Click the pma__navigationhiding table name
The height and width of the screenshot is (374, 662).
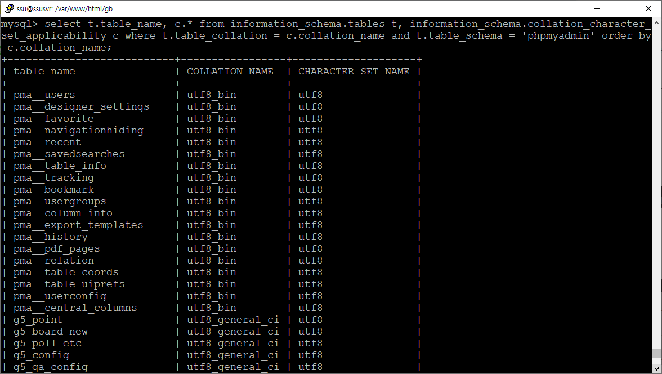[x=79, y=131]
